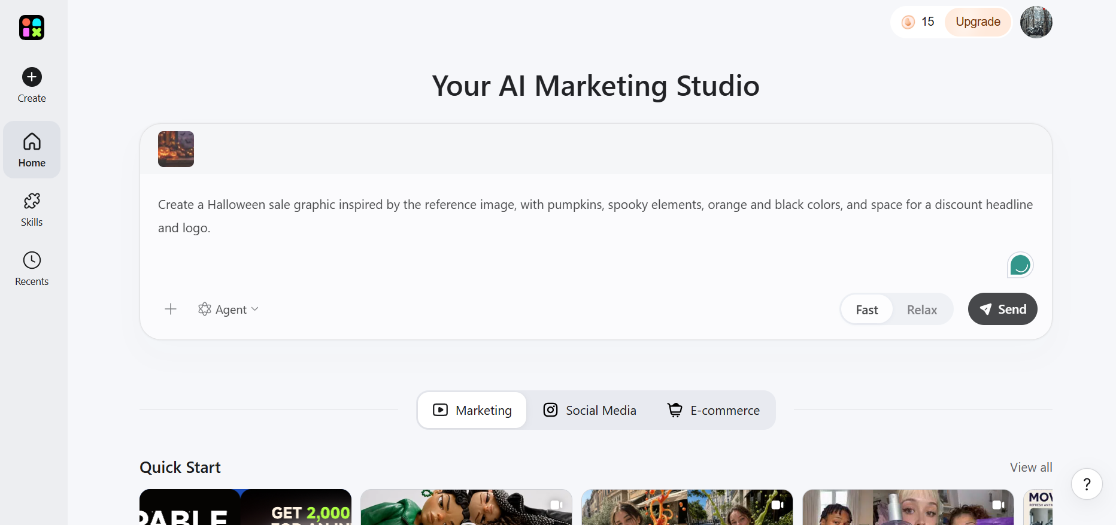Open the orange sculpture quick start video card

coord(687,507)
